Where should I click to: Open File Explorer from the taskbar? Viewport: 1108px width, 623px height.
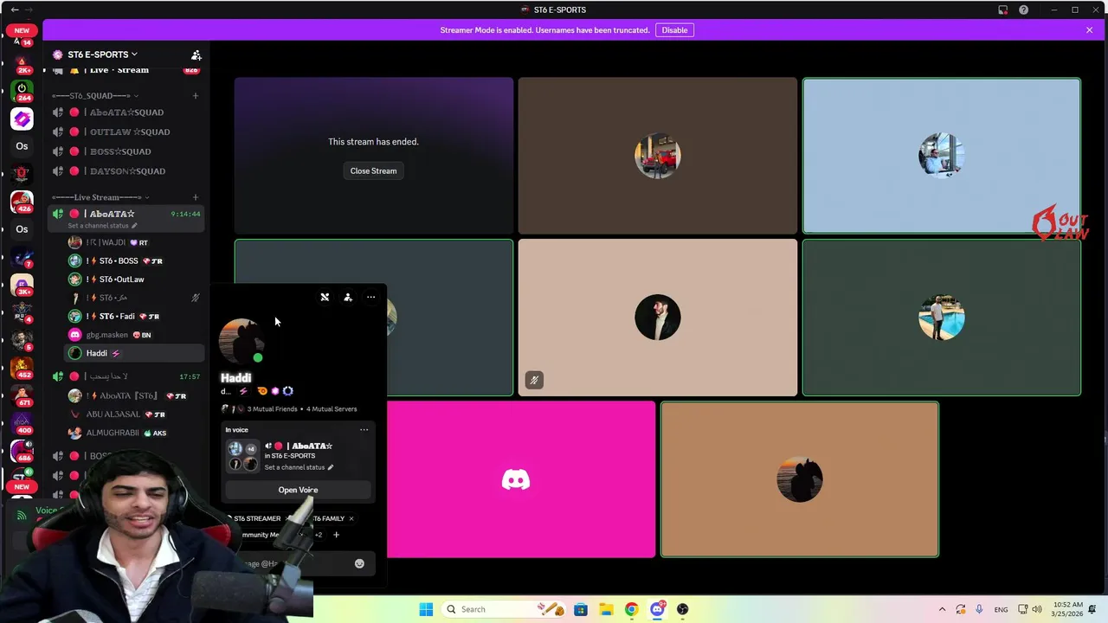pos(606,609)
